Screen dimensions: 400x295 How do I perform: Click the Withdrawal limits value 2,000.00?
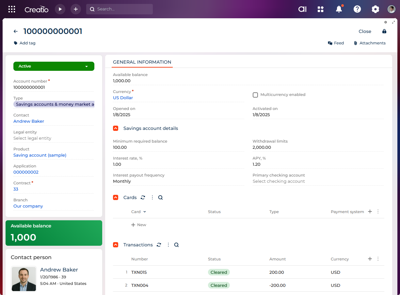[262, 147]
